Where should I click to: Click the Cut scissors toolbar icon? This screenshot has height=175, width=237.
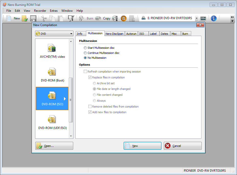tap(44, 18)
